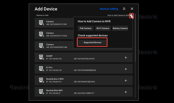174x103 pixels.
Task: Add the D340P camera with plus icon
Action: (126, 58)
